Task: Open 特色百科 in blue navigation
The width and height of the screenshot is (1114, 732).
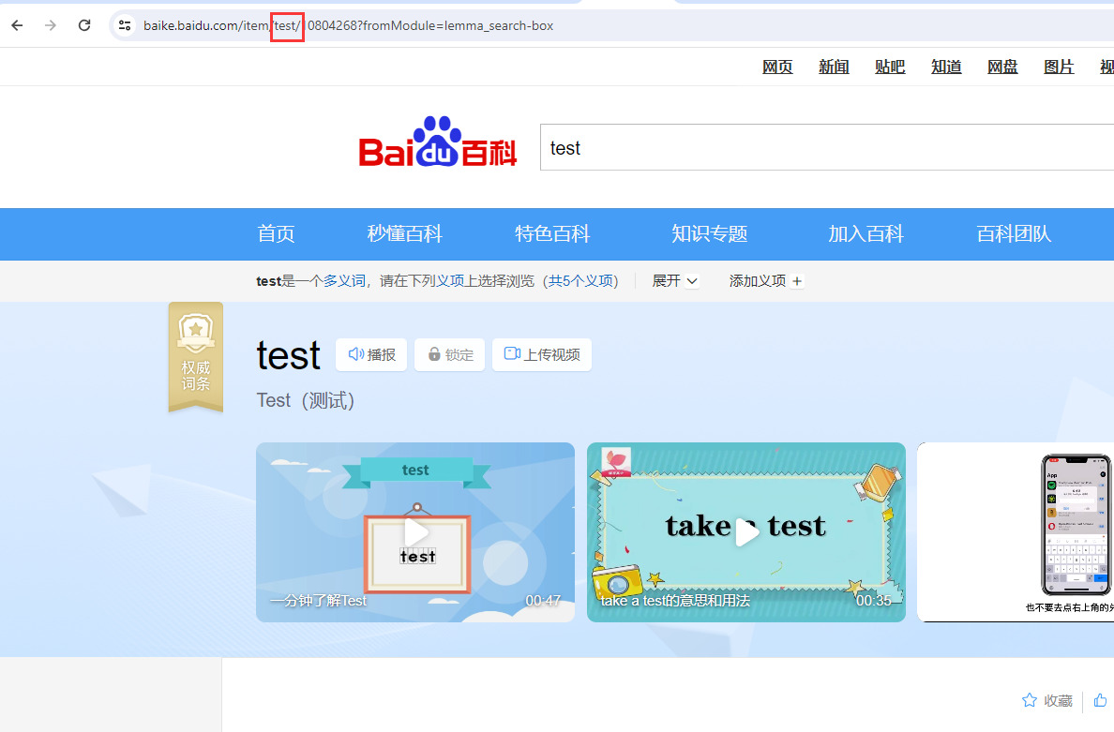Action: [x=552, y=233]
